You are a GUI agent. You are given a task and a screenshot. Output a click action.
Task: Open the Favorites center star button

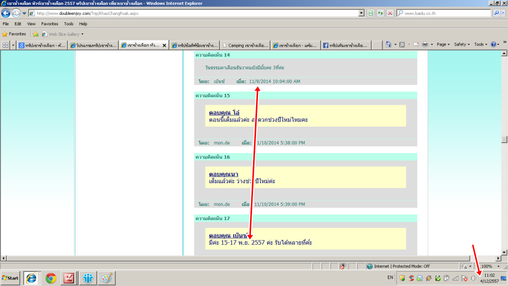[x=14, y=34]
